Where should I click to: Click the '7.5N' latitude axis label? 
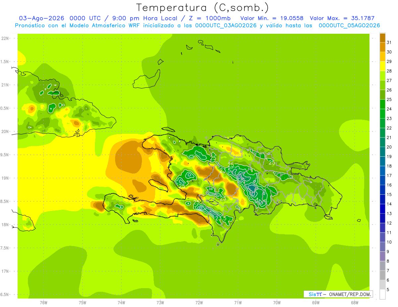5,248
